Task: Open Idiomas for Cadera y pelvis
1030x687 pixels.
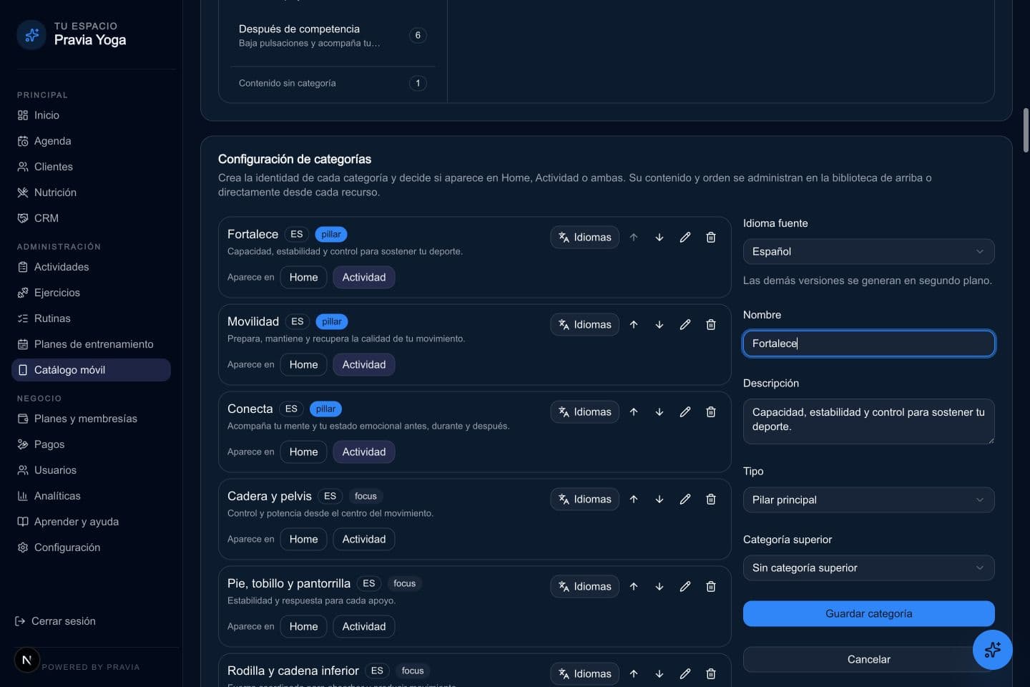Action: tap(584, 499)
